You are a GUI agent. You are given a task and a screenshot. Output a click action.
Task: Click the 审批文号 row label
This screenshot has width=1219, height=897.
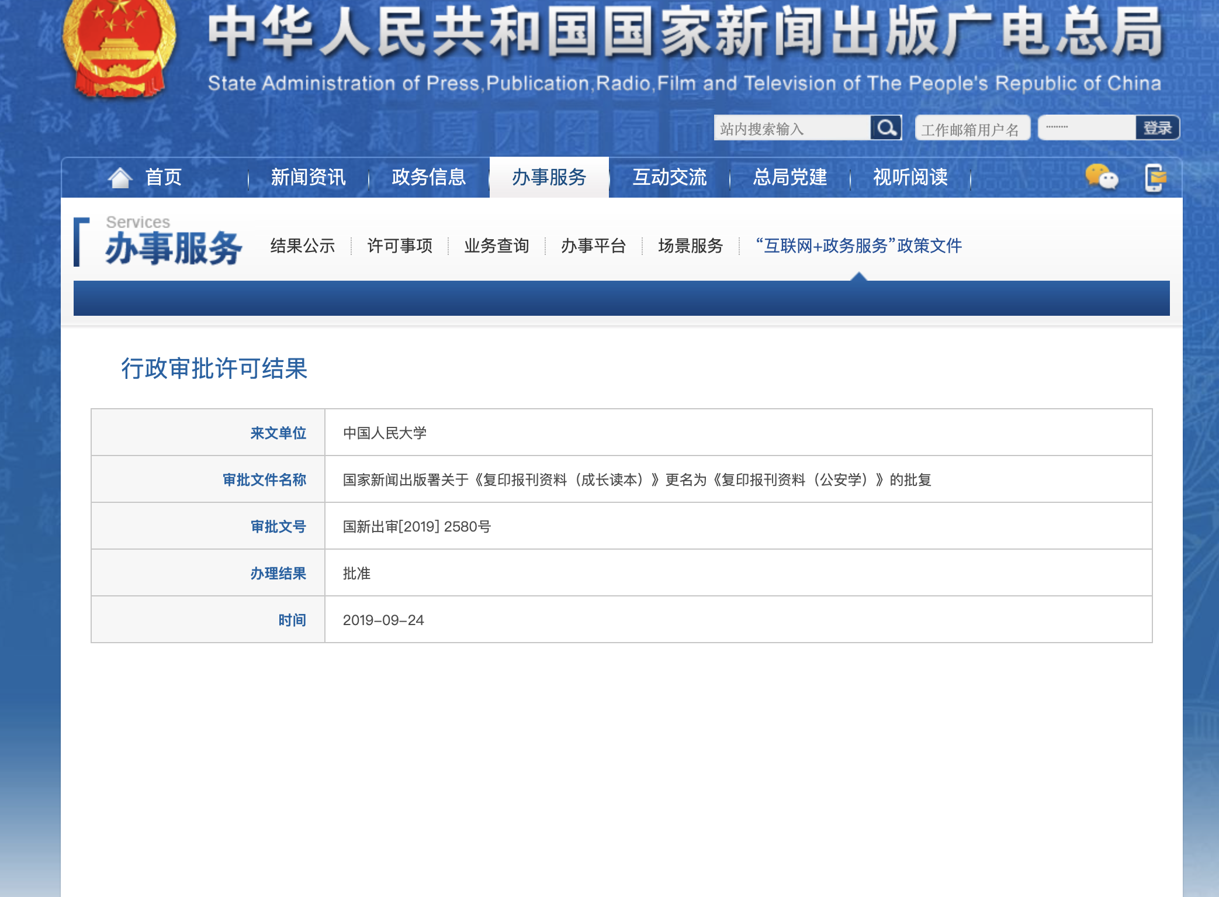(278, 526)
